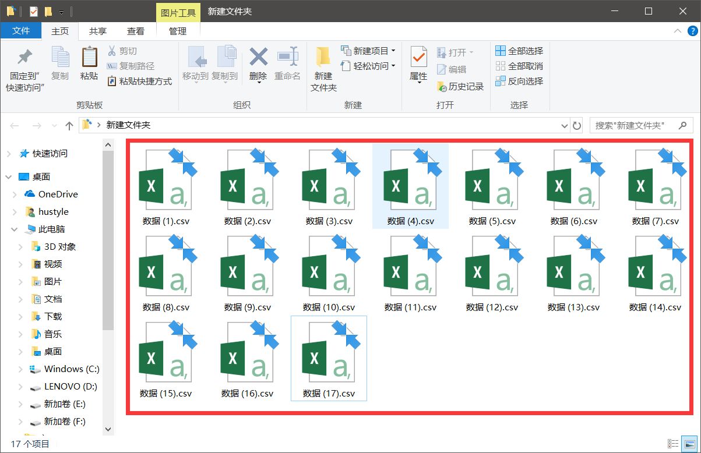
Task: Click Select none (全部取消)
Action: point(519,66)
